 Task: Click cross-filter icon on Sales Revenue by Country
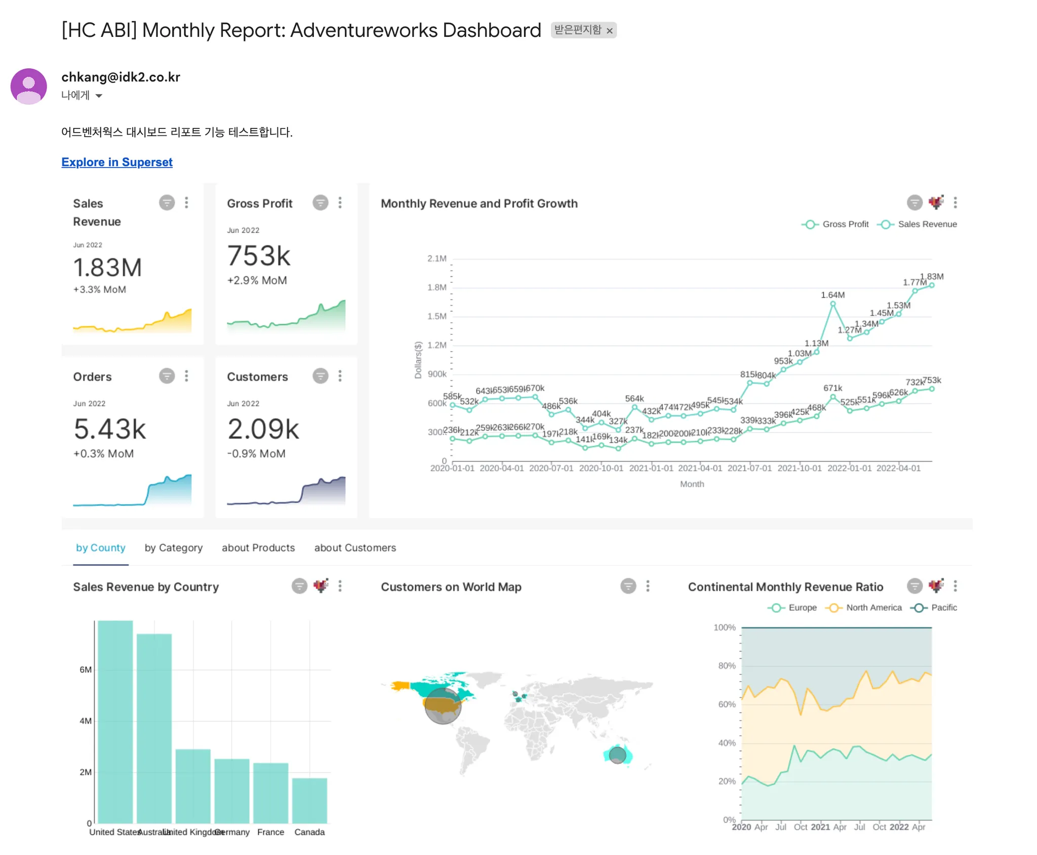tap(321, 586)
